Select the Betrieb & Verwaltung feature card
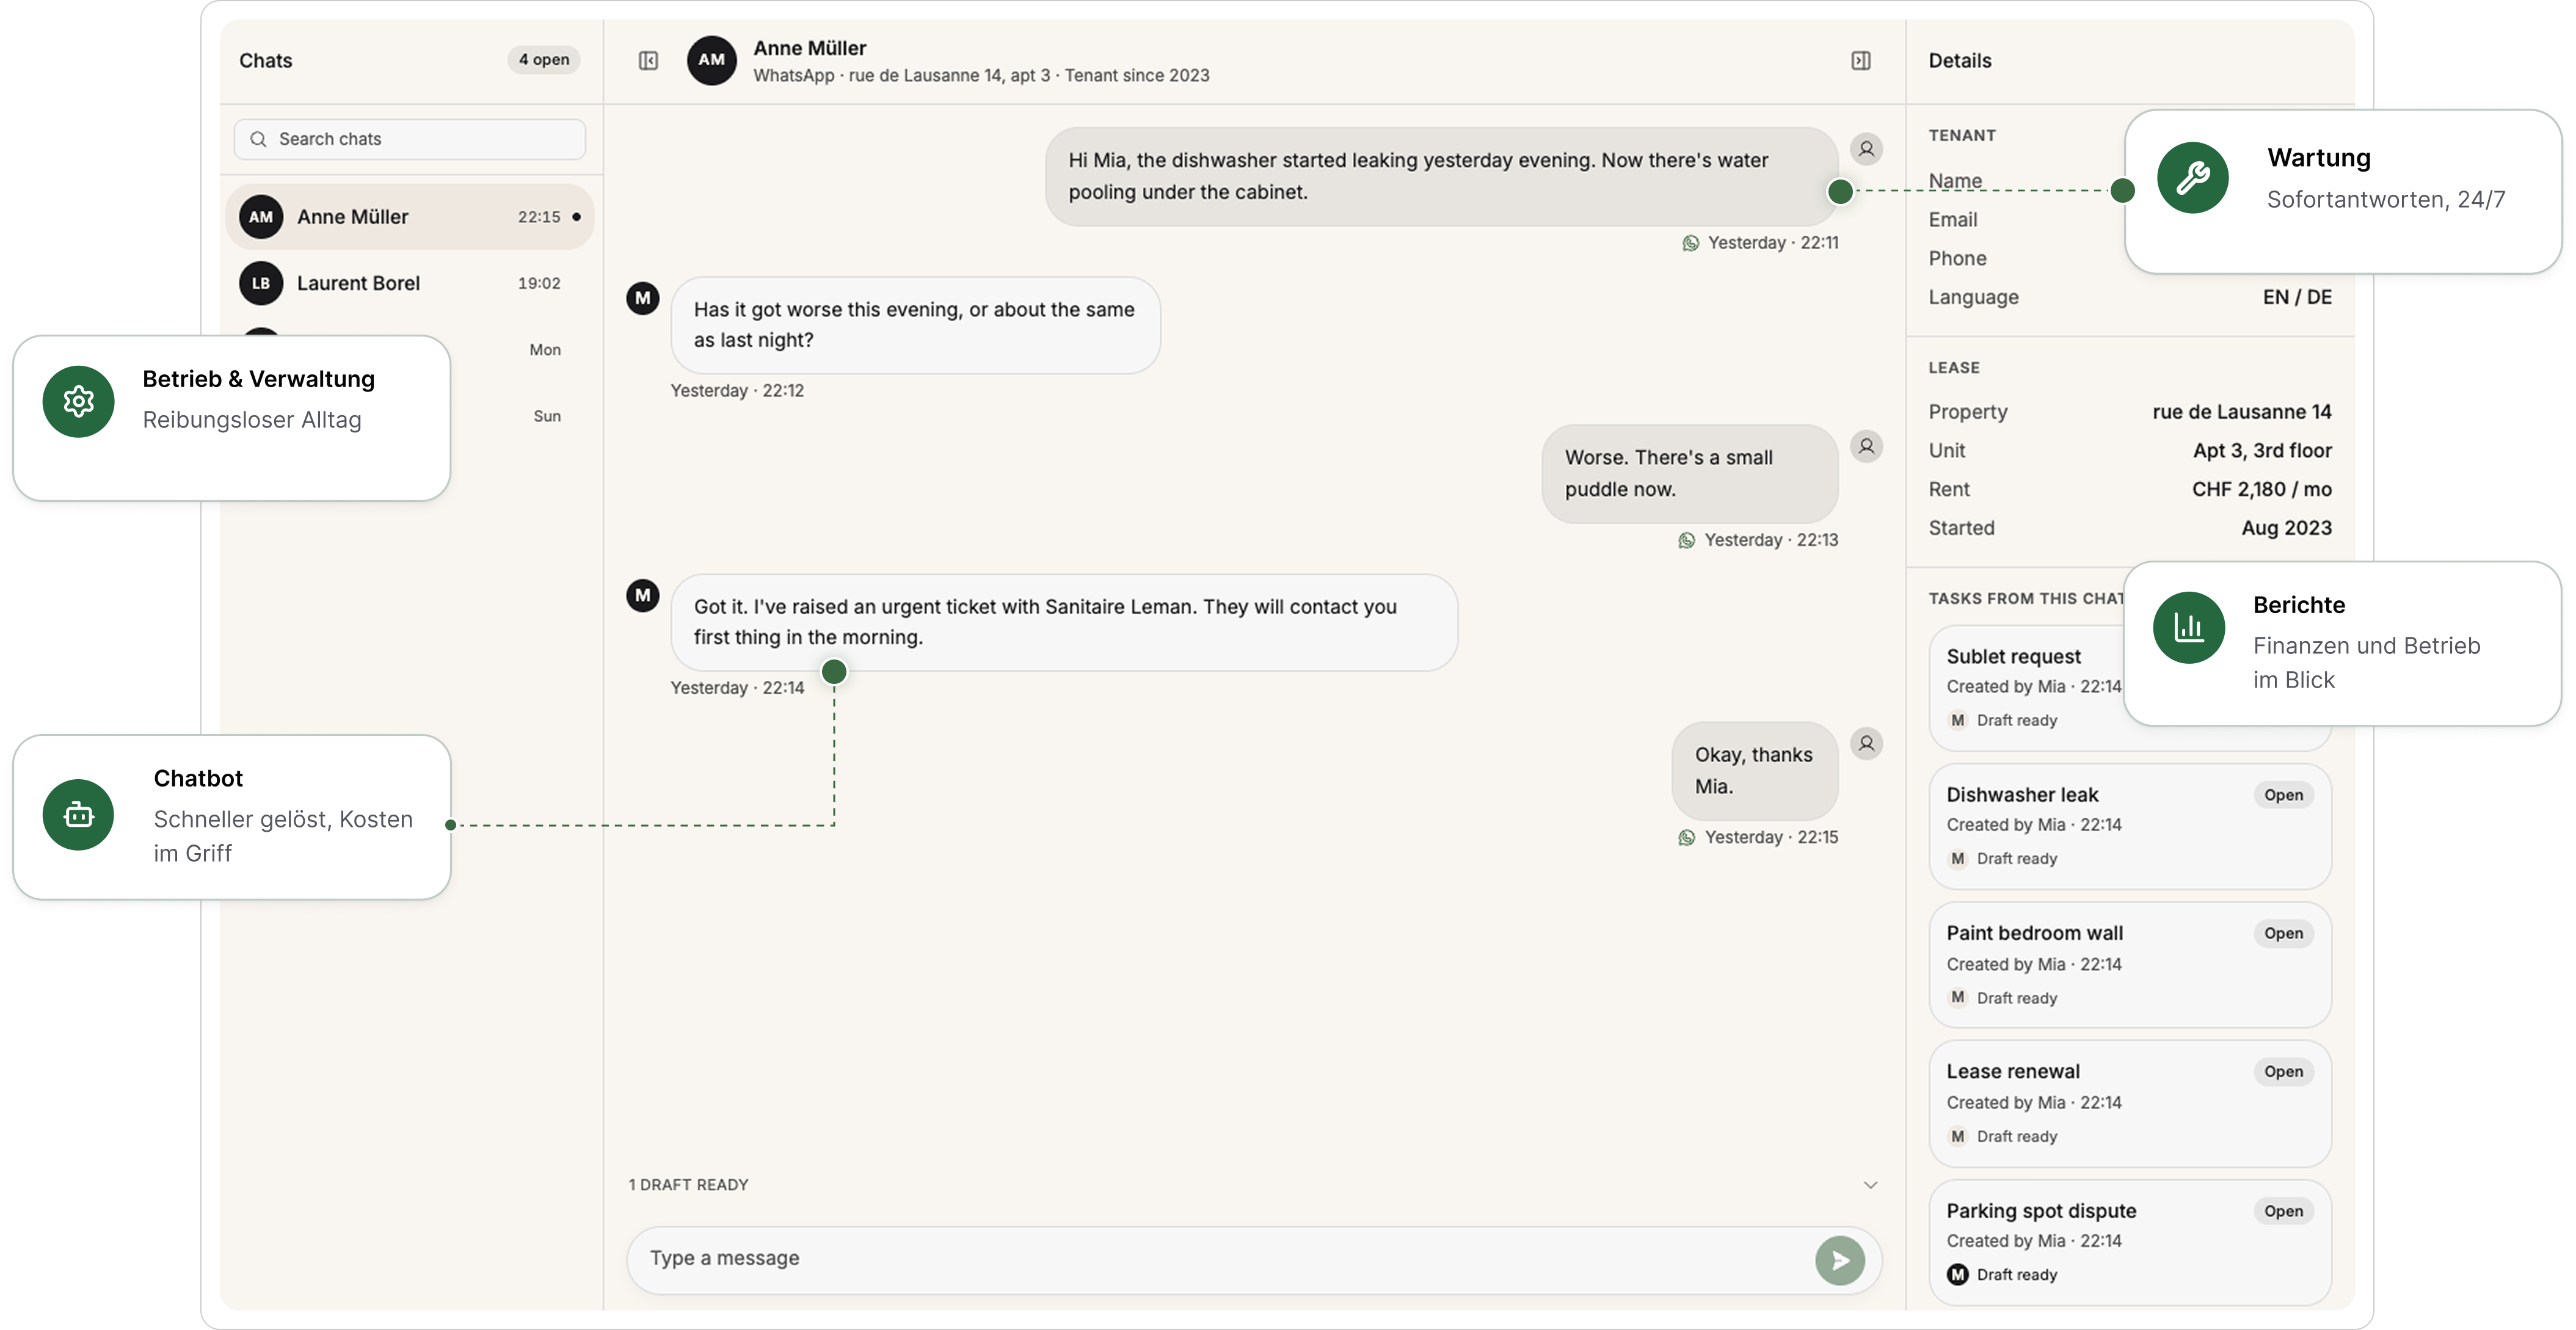The height and width of the screenshot is (1330, 2576). (232, 418)
